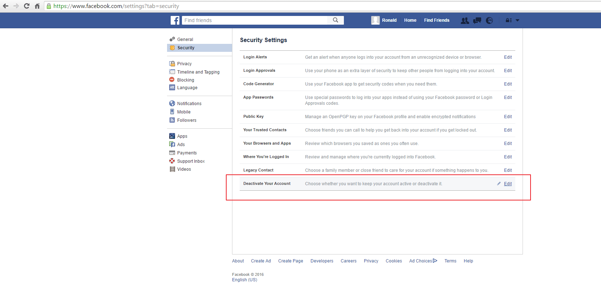This screenshot has width=601, height=290.
Task: Click the search magnifier button
Action: point(336,20)
